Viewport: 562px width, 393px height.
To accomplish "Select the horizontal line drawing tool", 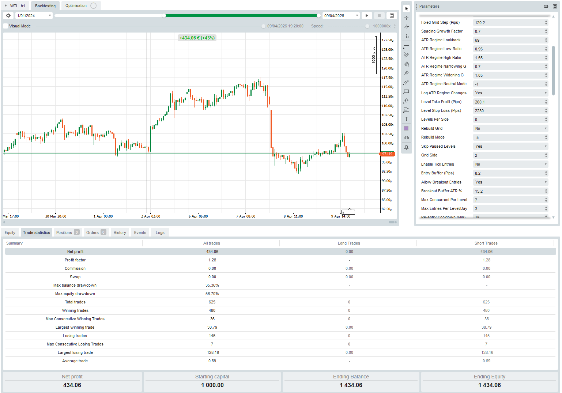I will 406,46.
